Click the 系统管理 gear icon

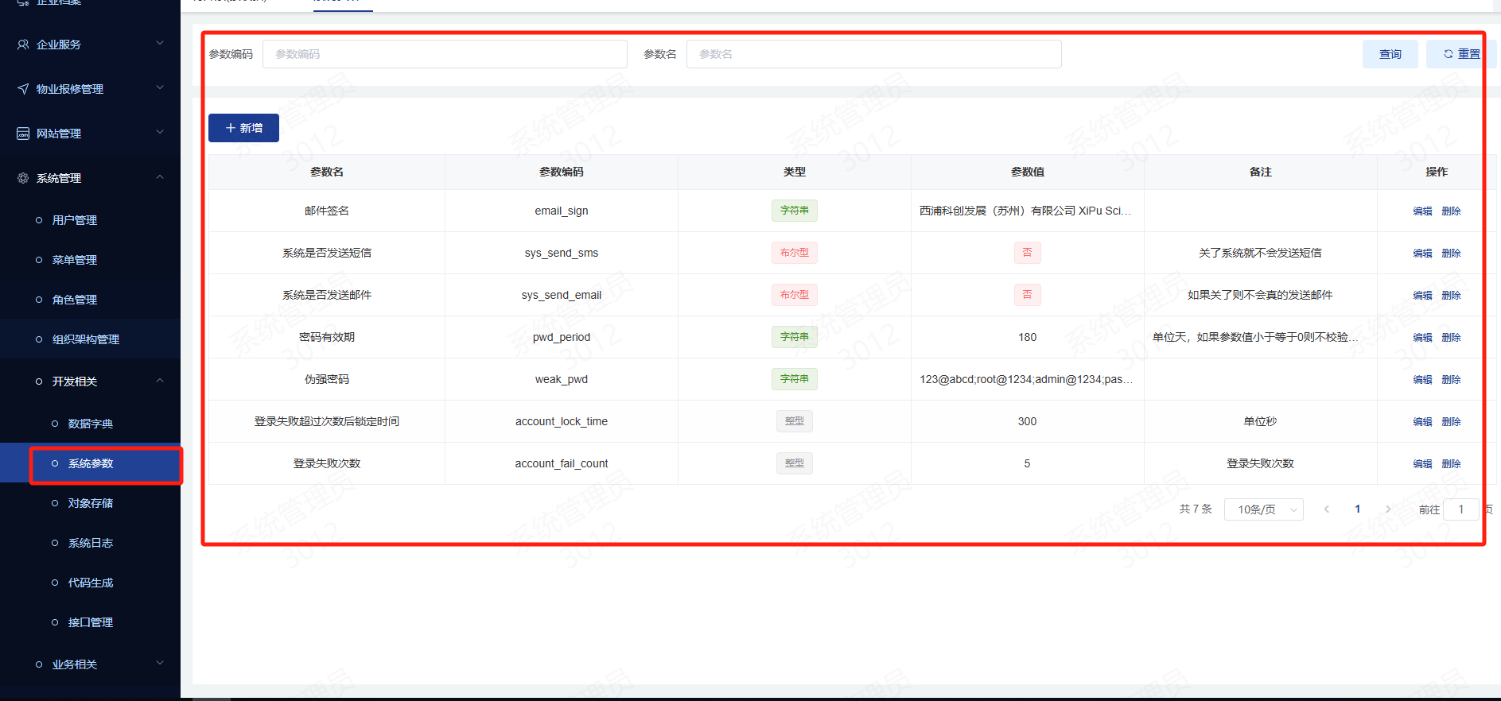coord(23,178)
